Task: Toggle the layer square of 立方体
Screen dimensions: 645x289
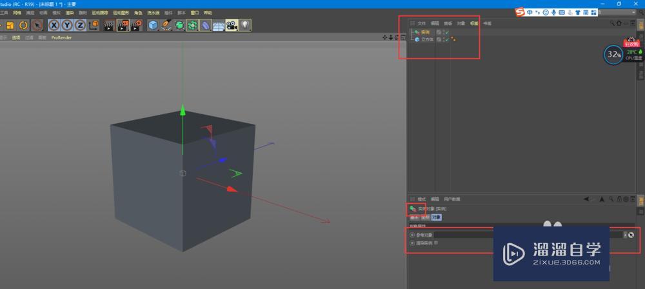Action: 439,39
